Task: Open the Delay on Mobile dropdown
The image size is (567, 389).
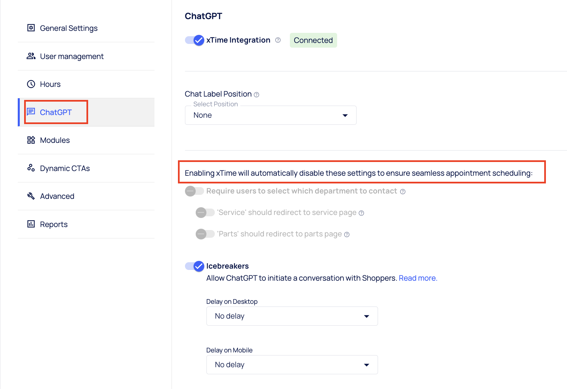Action: point(292,365)
